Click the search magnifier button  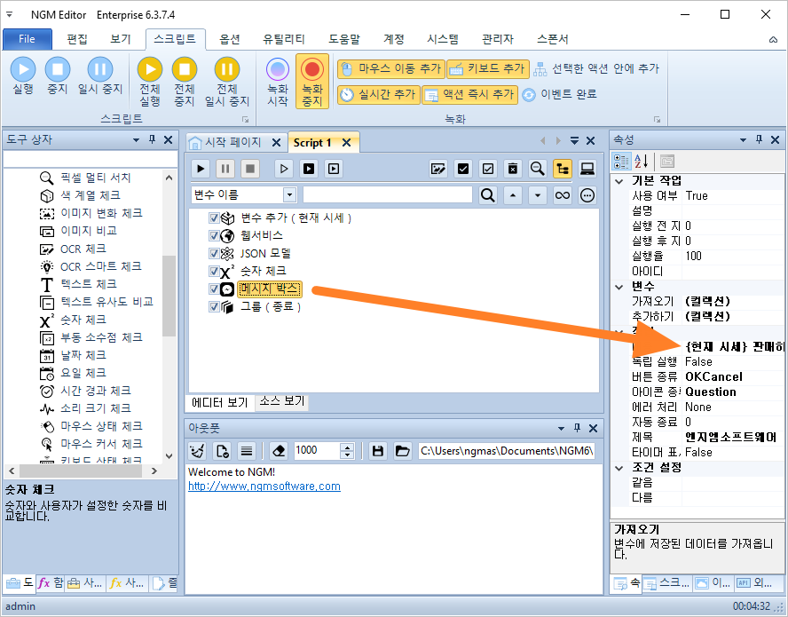click(487, 195)
